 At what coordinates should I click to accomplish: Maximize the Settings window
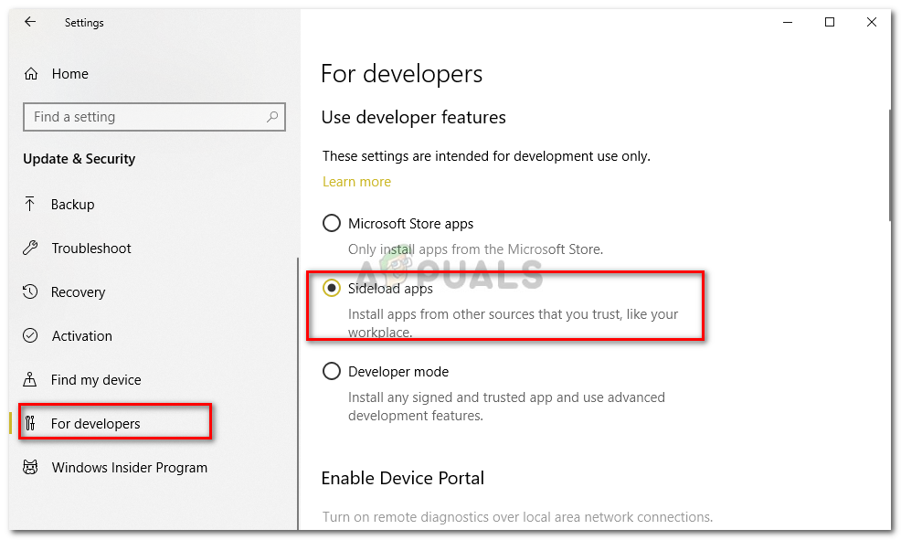(x=830, y=22)
